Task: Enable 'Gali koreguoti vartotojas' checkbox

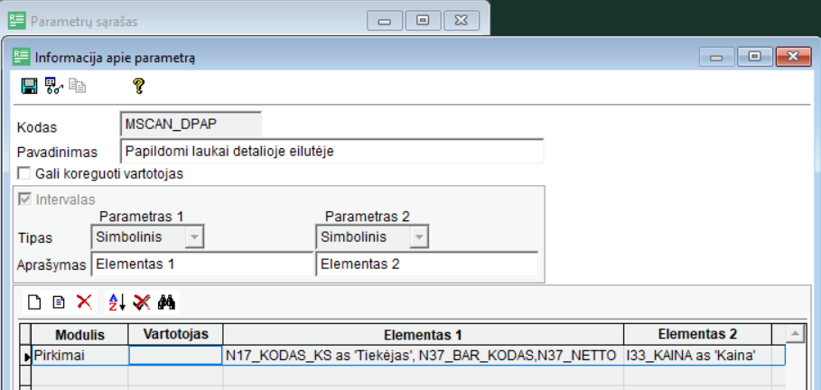Action: [x=24, y=173]
